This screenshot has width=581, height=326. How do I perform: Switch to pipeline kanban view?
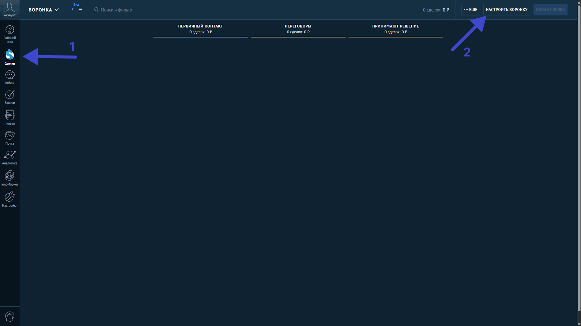tap(72, 10)
